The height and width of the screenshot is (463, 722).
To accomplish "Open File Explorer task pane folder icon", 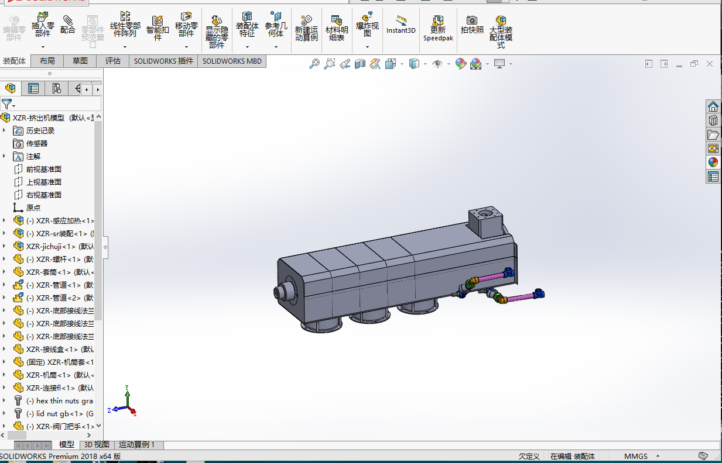I will (713, 134).
